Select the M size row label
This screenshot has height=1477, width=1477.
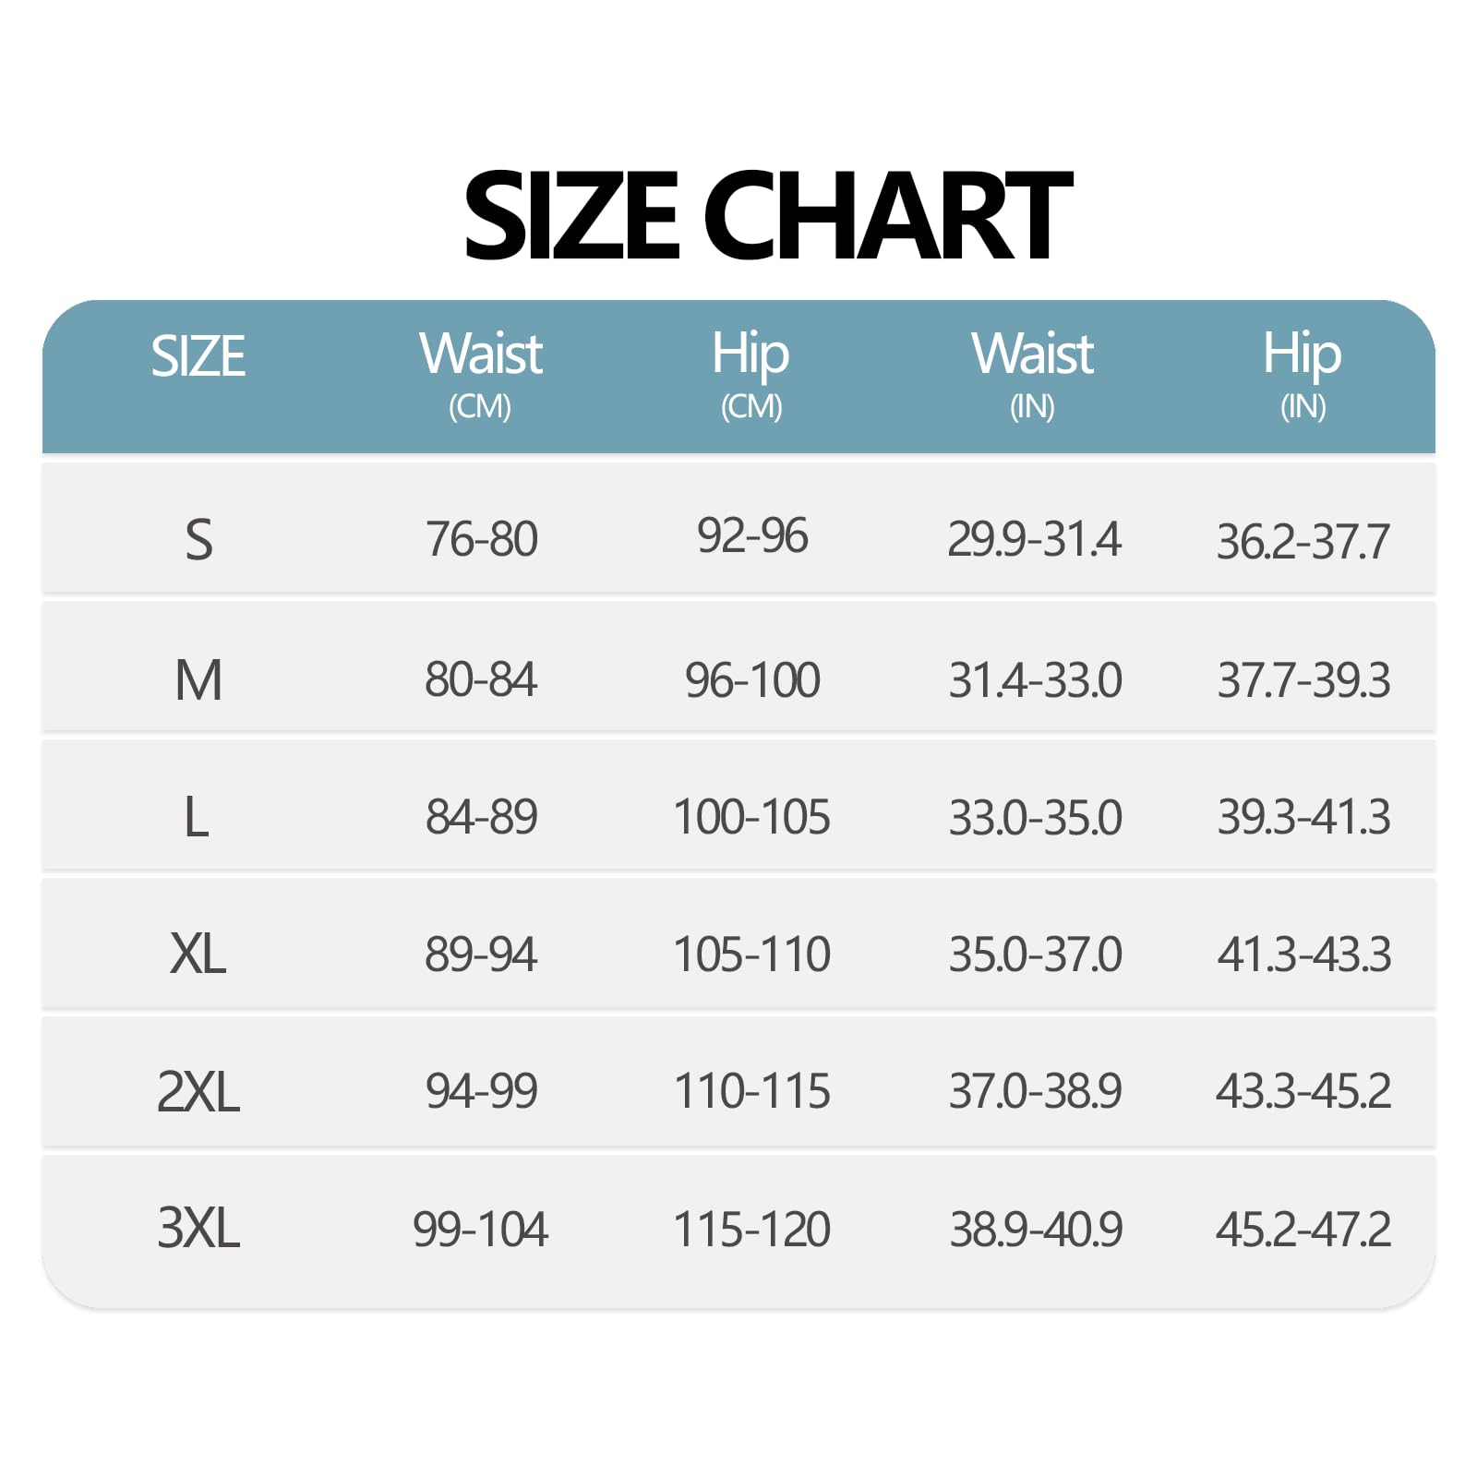pos(198,680)
